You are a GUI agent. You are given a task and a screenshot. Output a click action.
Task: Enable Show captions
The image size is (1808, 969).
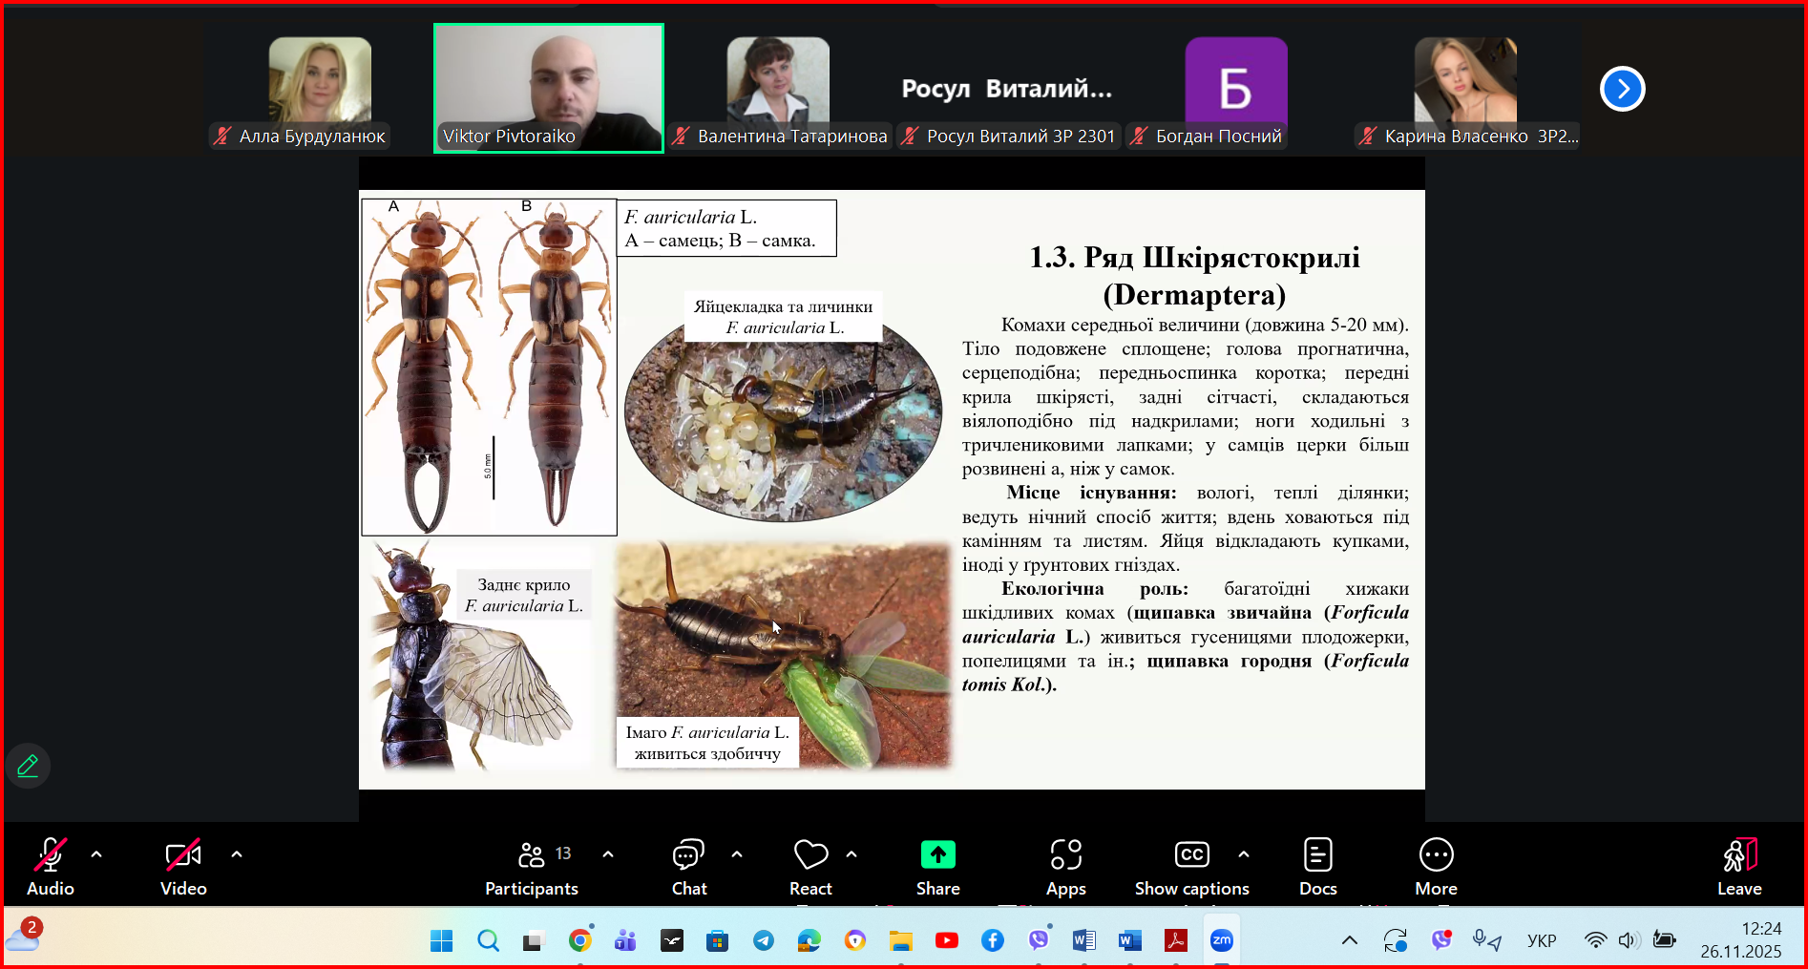tap(1191, 866)
